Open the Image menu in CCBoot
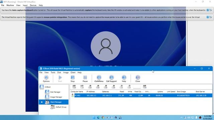Viewport: 214px width, 120px height. pyautogui.click(x=66, y=73)
